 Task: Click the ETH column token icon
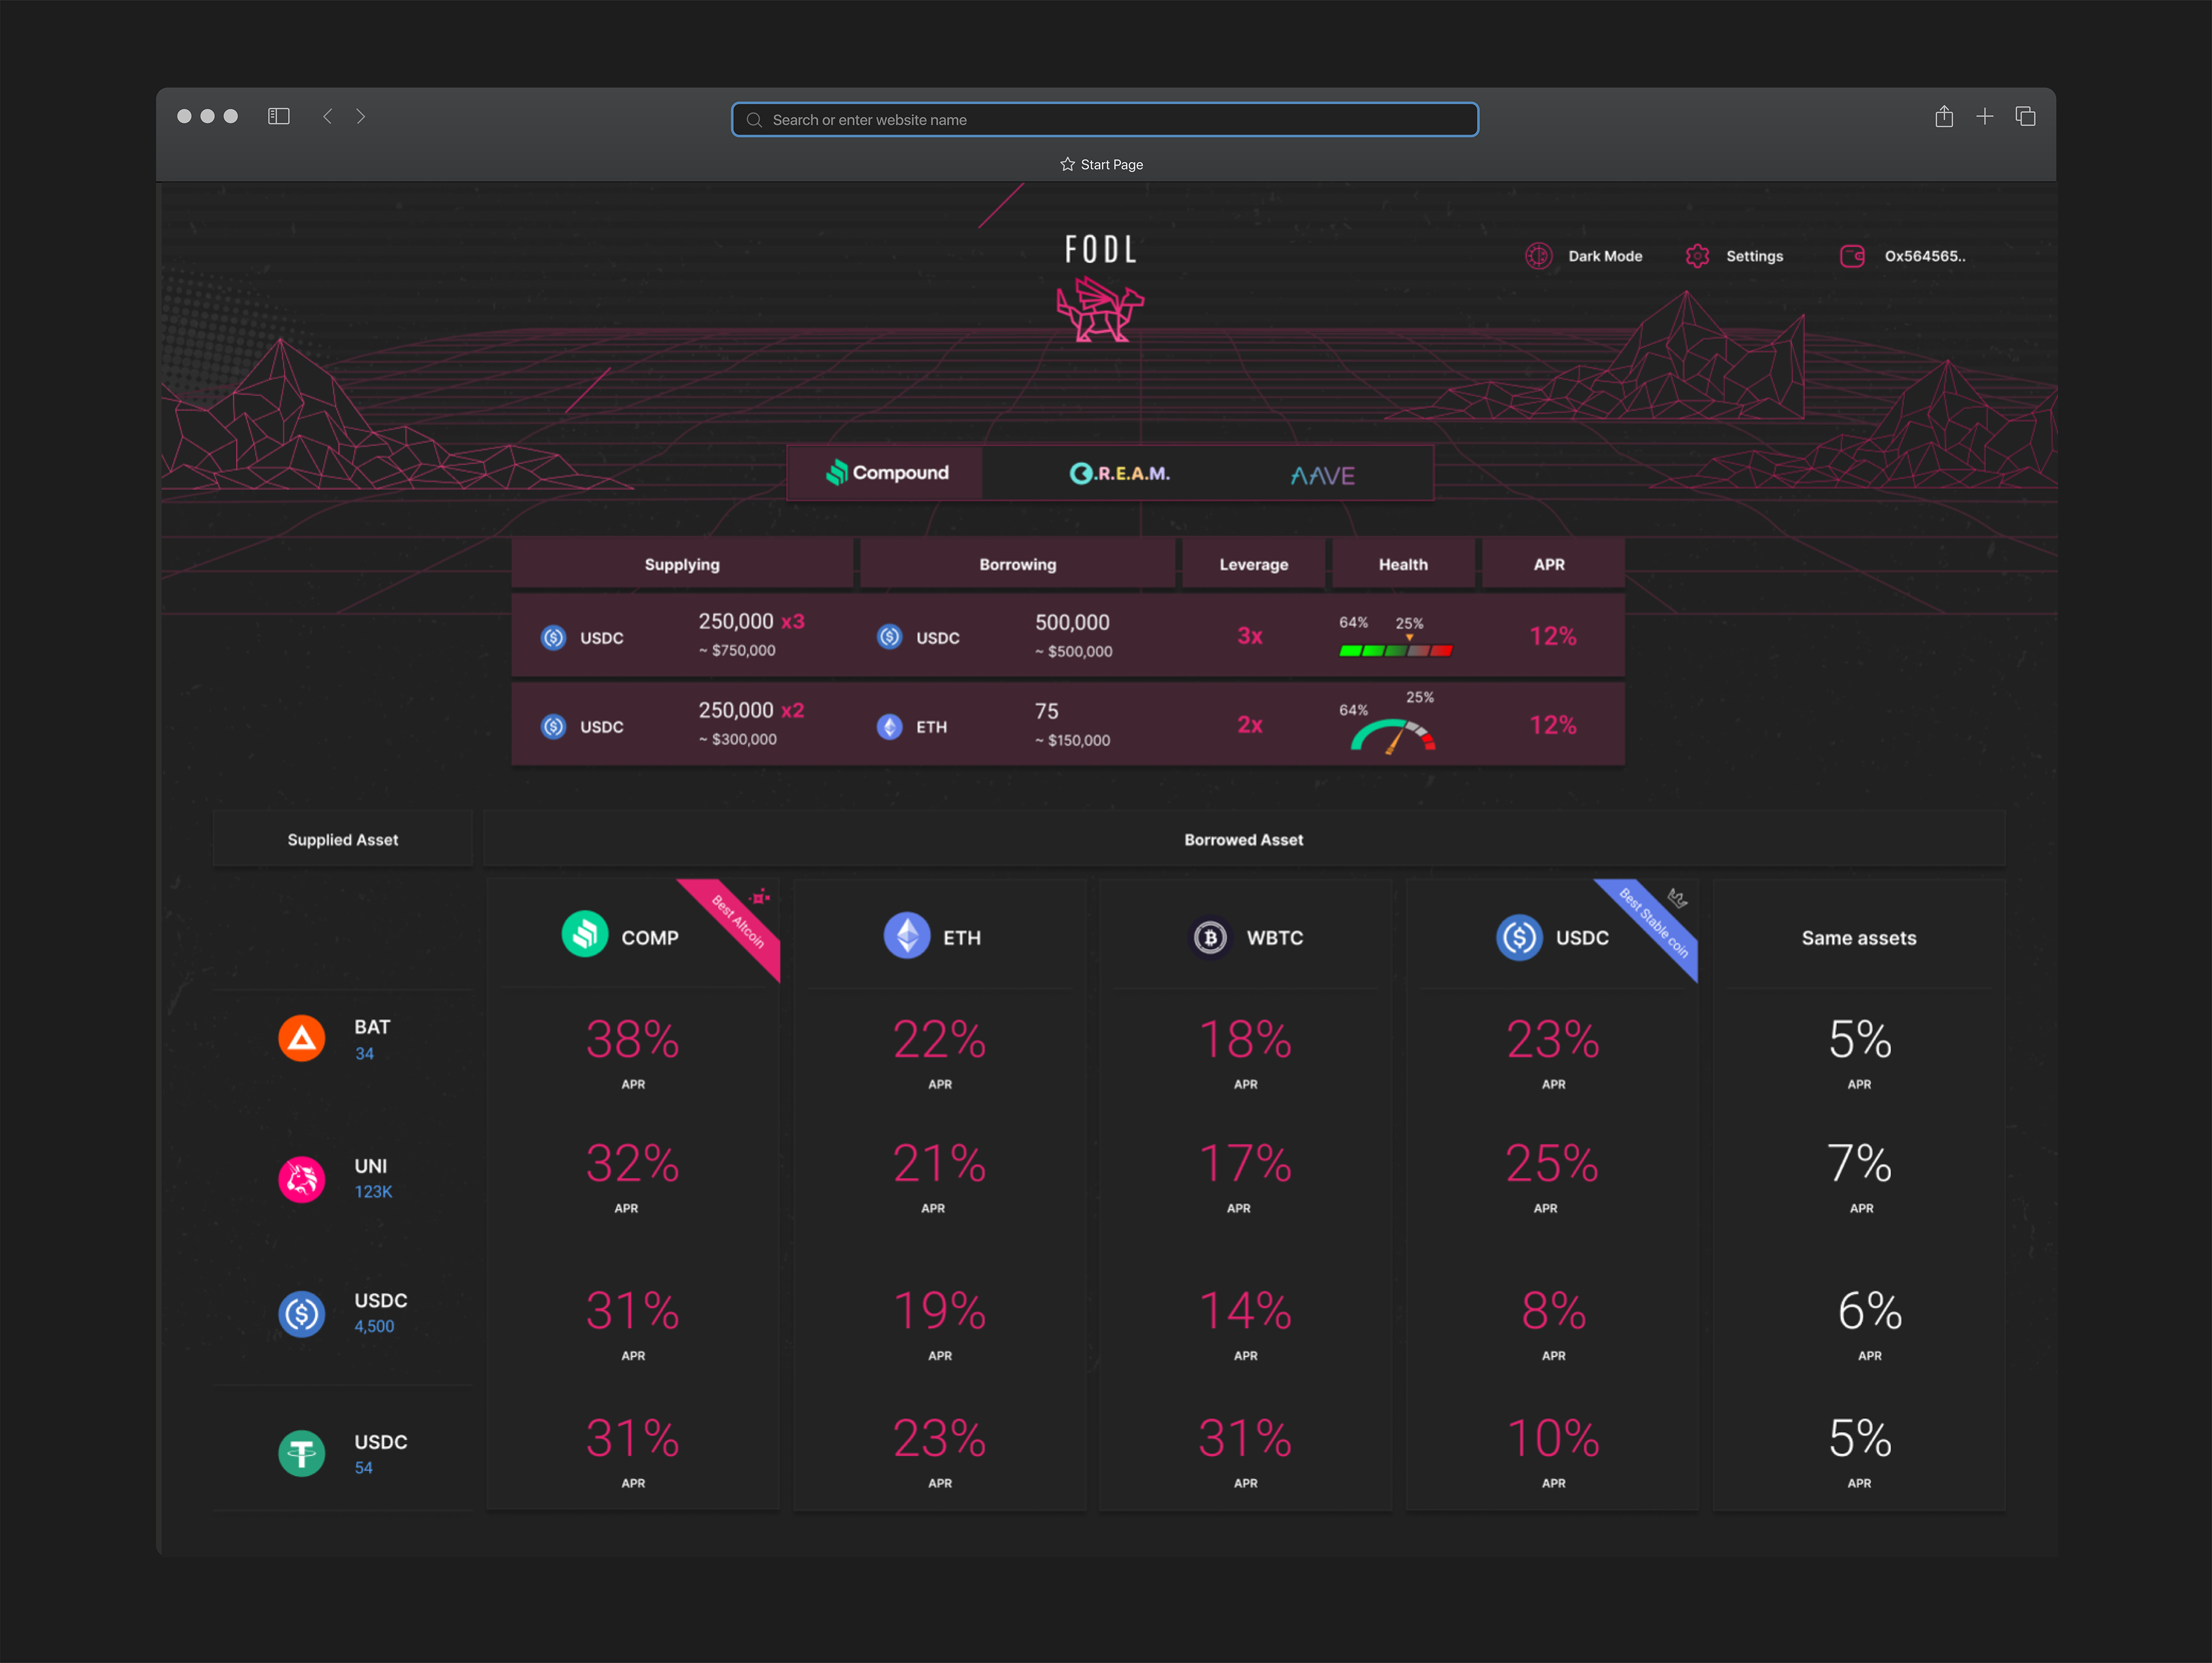pyautogui.click(x=906, y=936)
